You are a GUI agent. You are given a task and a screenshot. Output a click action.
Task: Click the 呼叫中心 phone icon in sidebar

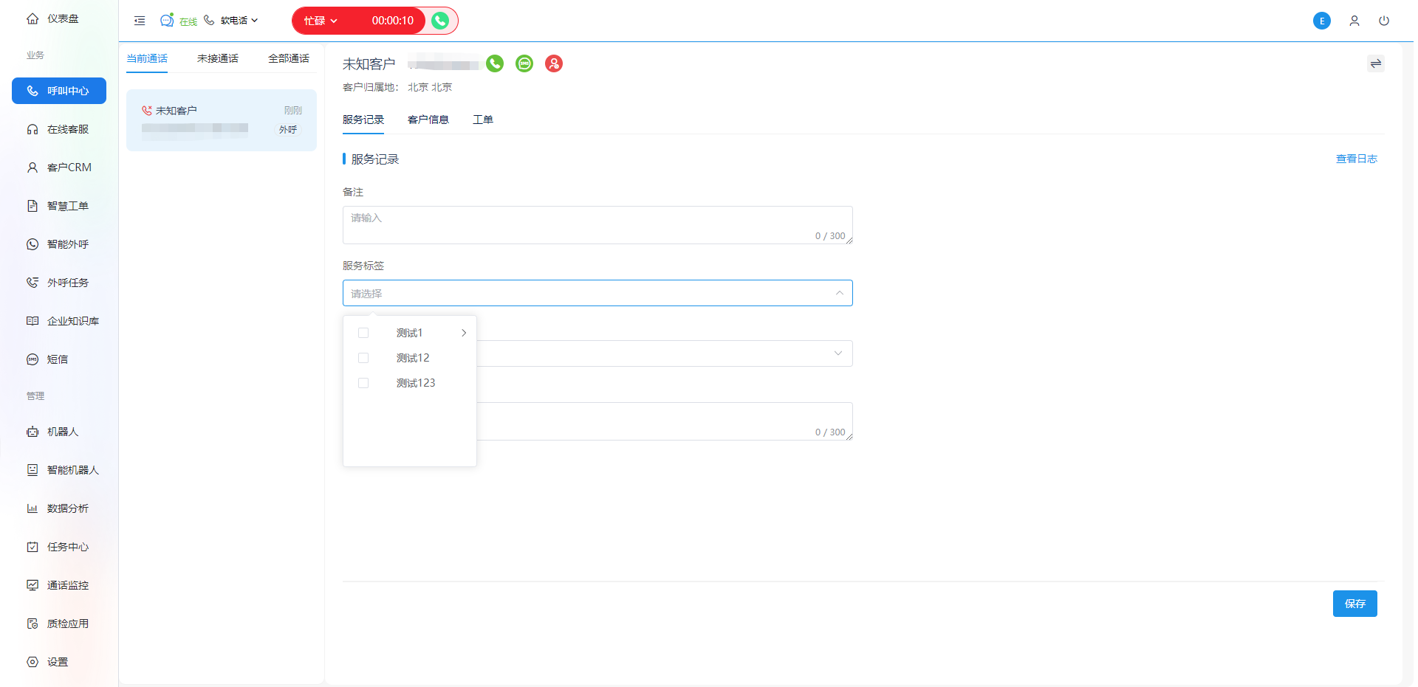pos(32,91)
